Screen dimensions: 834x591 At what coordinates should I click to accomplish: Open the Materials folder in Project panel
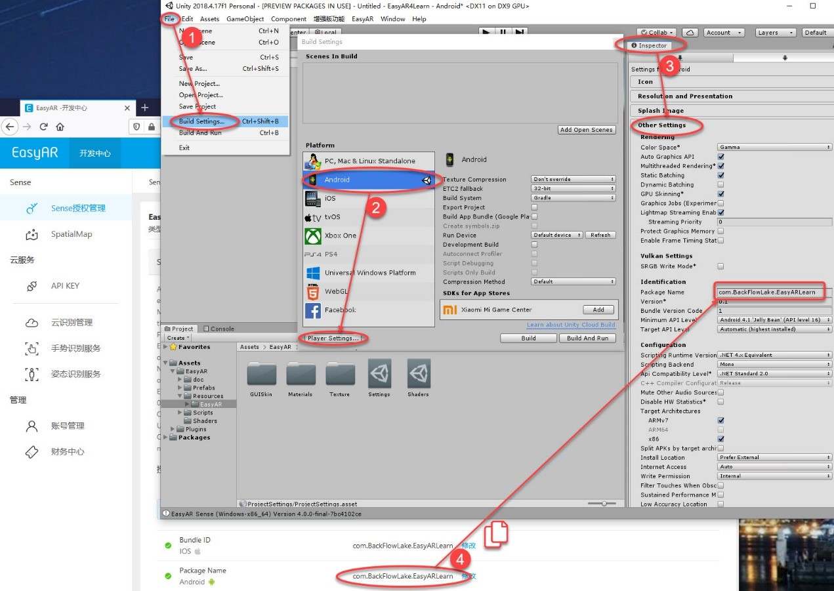coord(301,373)
